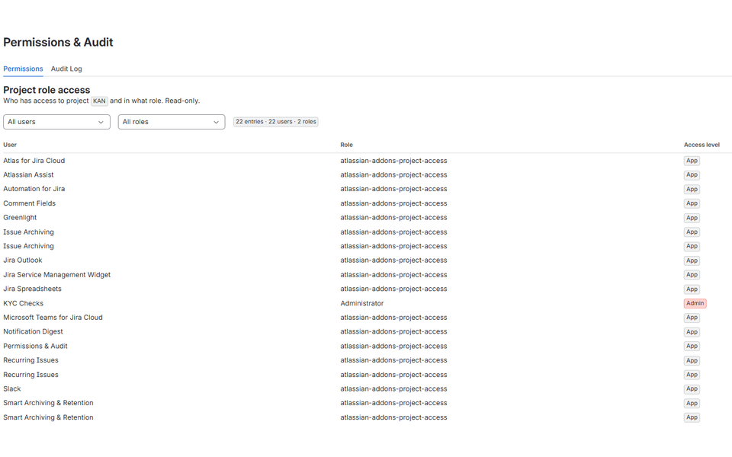The image size is (732, 457).
Task: Click the role cell in the Slack row
Action: click(393, 388)
